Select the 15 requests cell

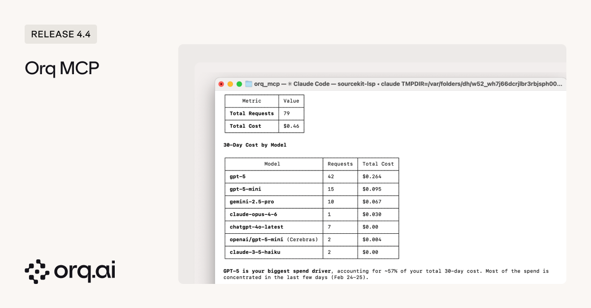pos(340,189)
